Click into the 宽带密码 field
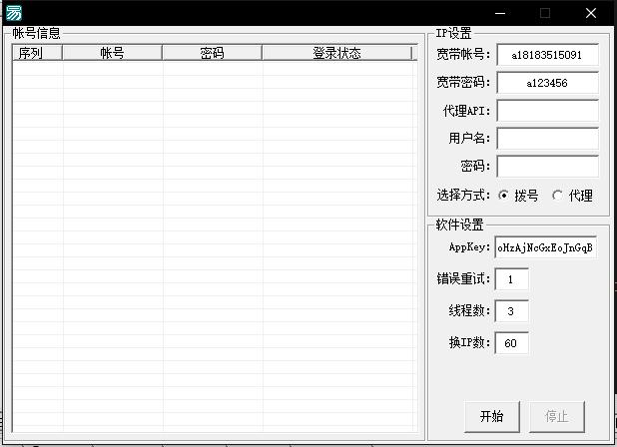Screen dimensions: 617x447 (547, 83)
